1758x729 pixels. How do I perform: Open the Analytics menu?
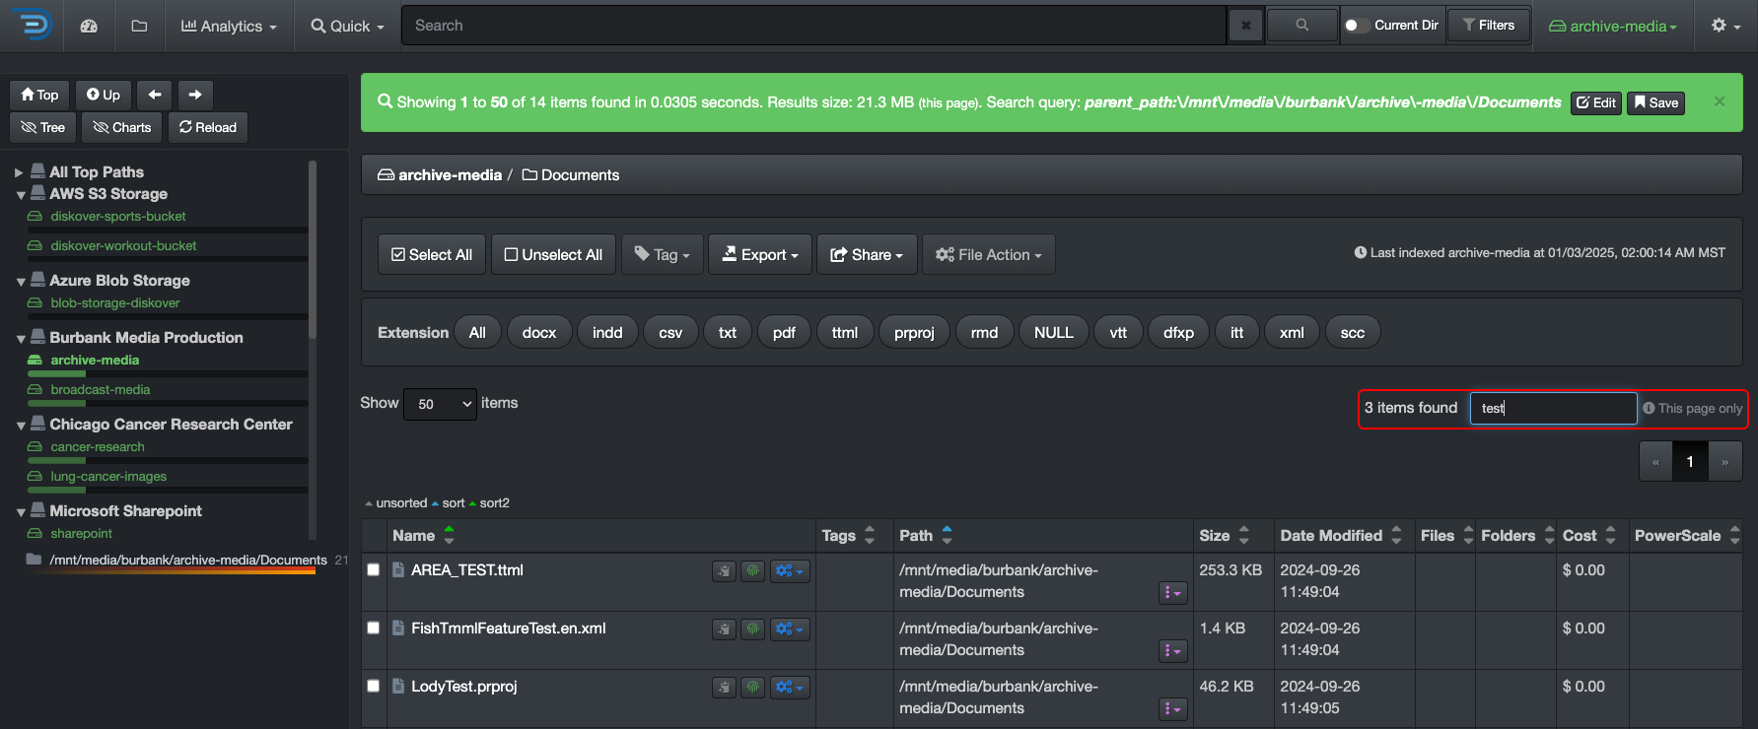[229, 26]
